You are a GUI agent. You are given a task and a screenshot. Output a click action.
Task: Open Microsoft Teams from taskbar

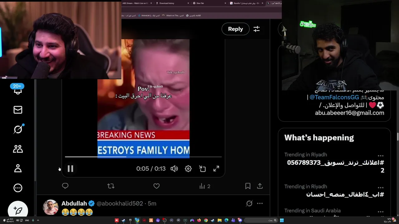pos(233,220)
